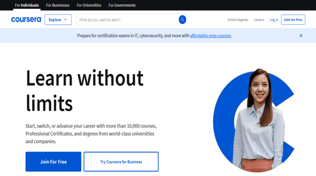
Task: Open the For Universities tab
Action: (x=89, y=5)
